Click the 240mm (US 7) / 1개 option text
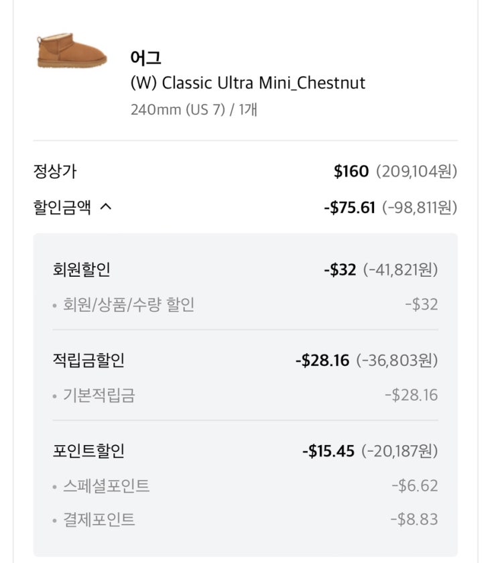 pyautogui.click(x=194, y=109)
